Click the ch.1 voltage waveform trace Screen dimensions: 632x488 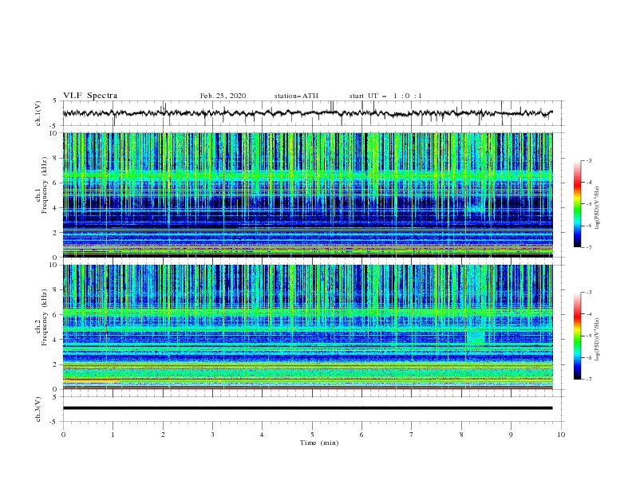click(307, 113)
